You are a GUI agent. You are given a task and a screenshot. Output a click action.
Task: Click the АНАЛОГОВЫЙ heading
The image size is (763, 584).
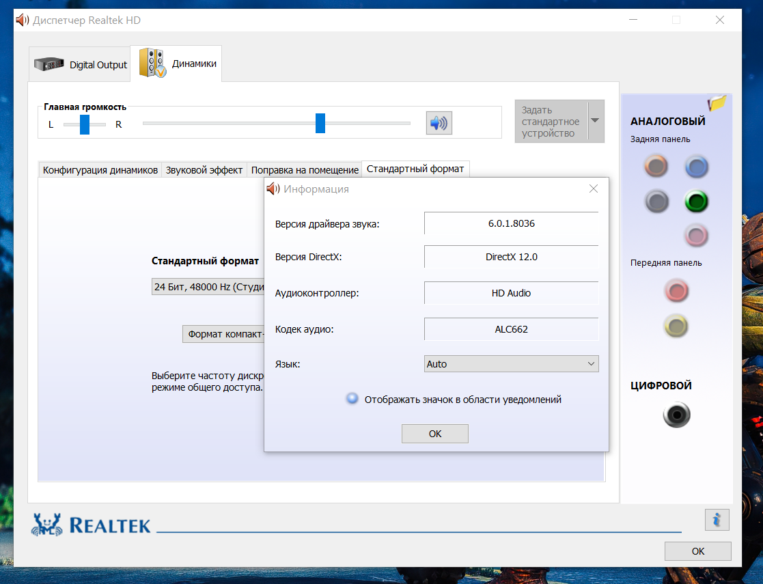pyautogui.click(x=667, y=121)
